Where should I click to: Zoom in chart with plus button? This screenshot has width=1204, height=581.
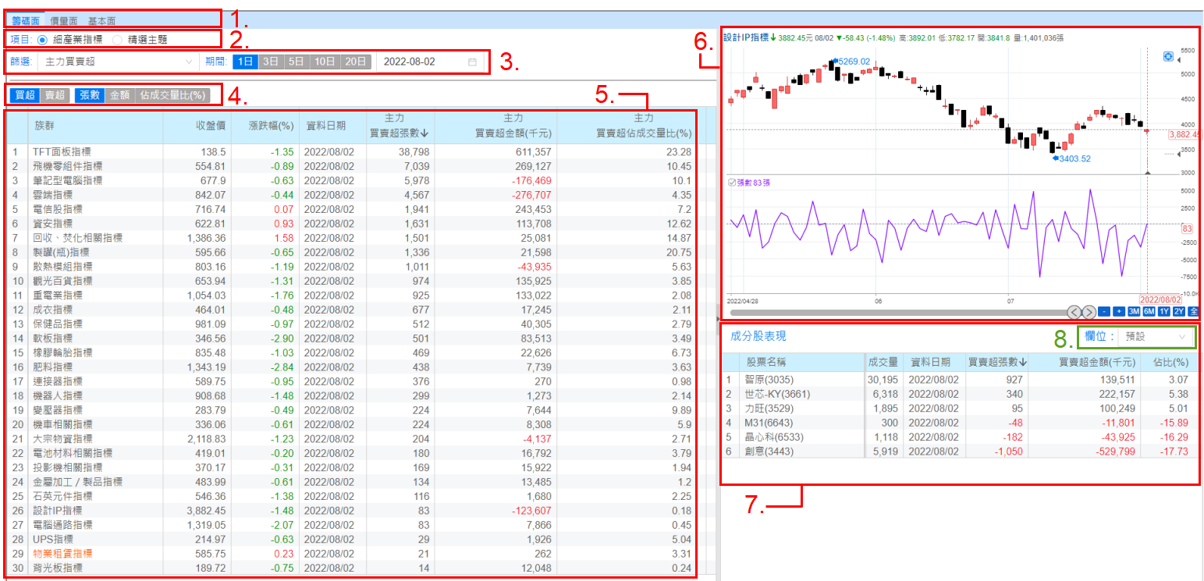tap(1119, 312)
